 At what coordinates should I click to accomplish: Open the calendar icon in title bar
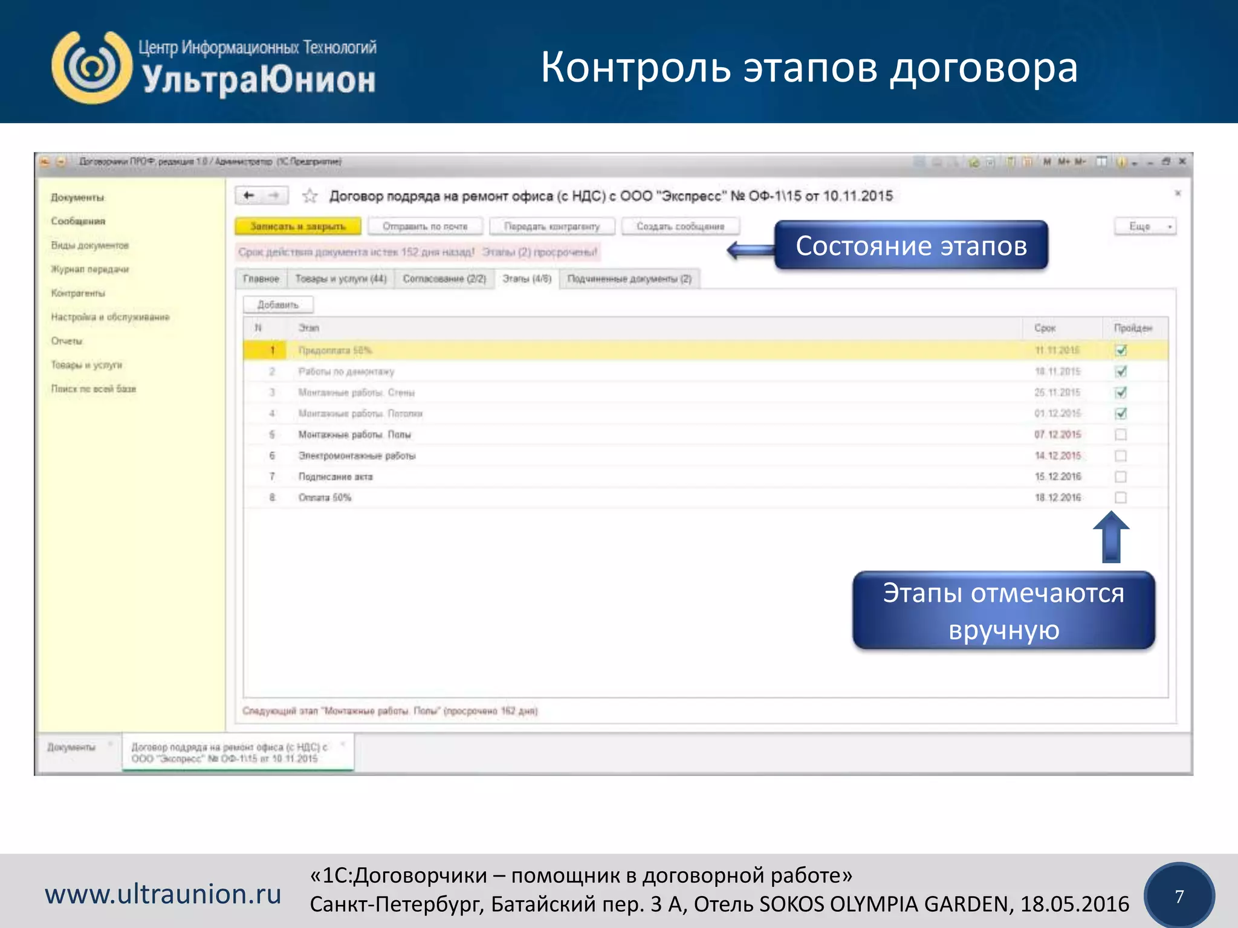(x=1027, y=162)
